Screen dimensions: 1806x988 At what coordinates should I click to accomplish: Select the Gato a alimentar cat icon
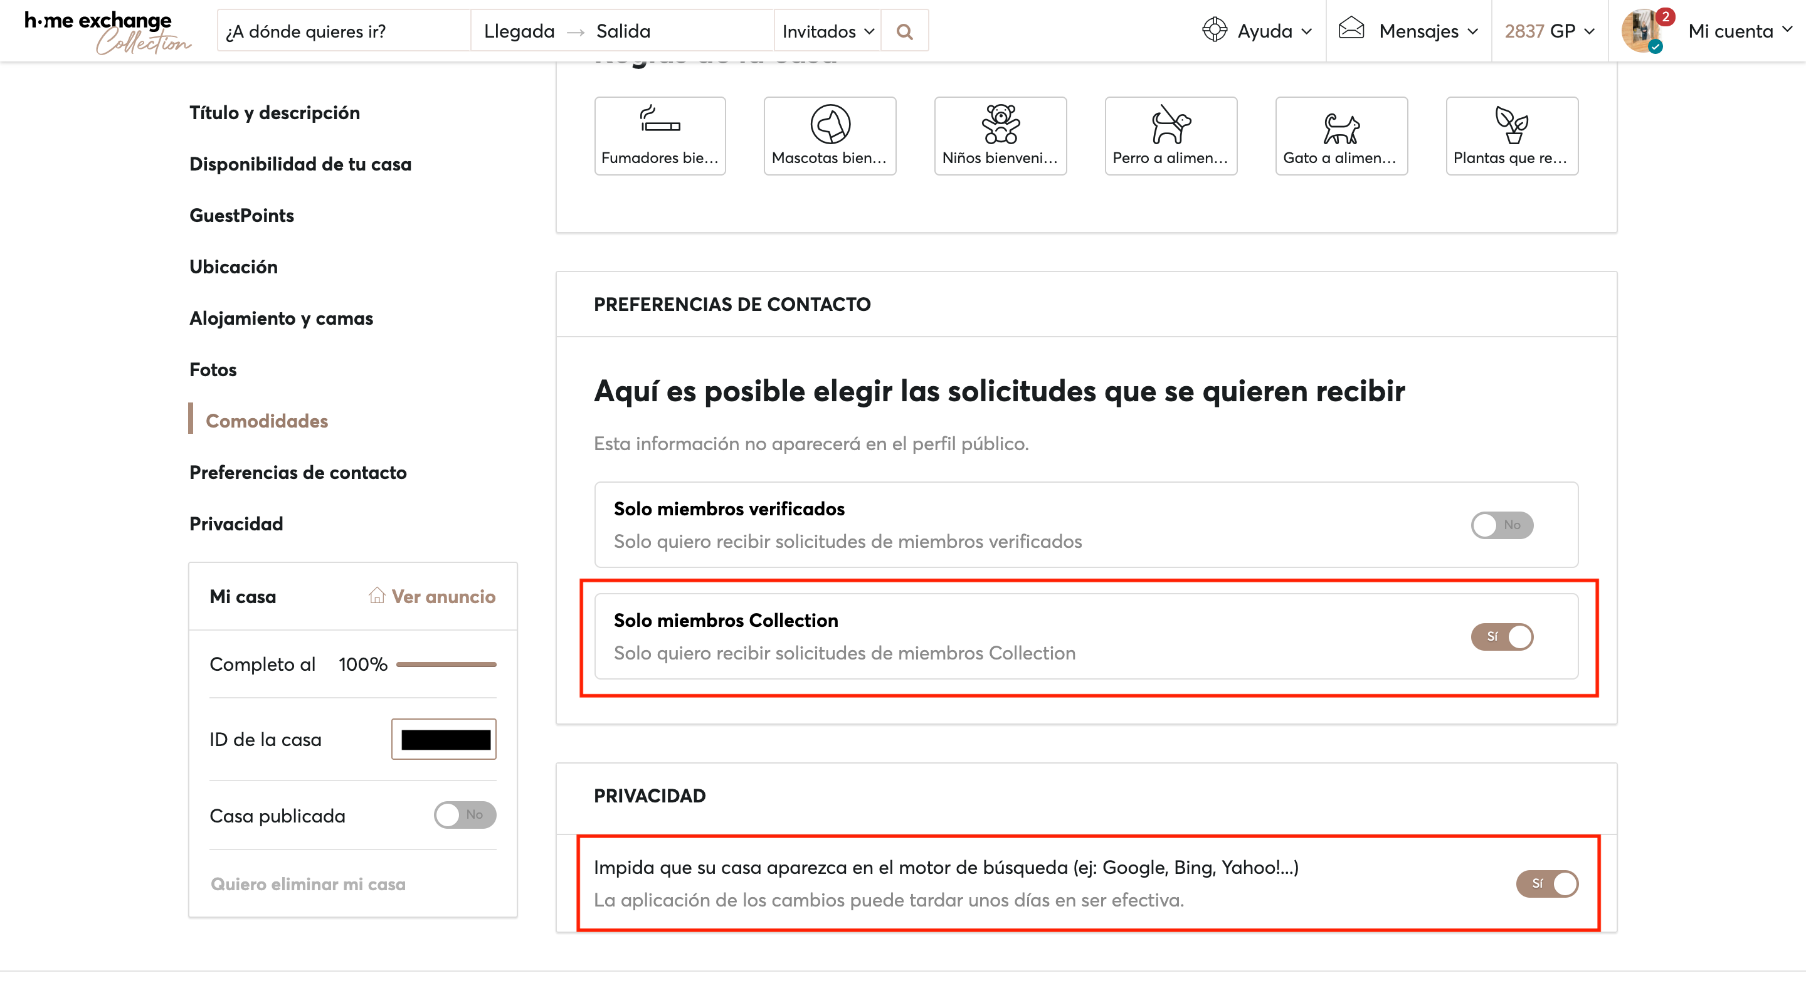[1341, 126]
